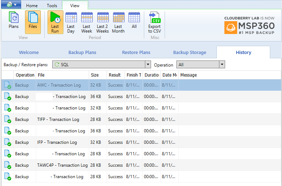Choose the Last Month period
This screenshot has height=186, width=282.
118,23
